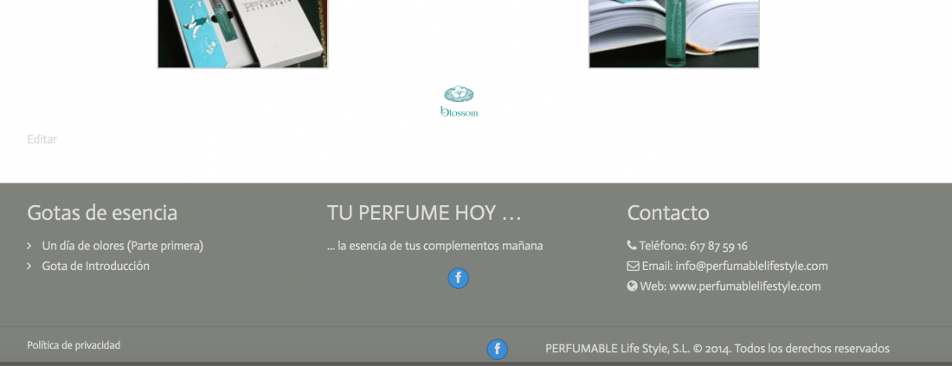Click the tagline la esencia de tus complementos mañana
Image resolution: width=952 pixels, height=366 pixels.
tap(434, 246)
